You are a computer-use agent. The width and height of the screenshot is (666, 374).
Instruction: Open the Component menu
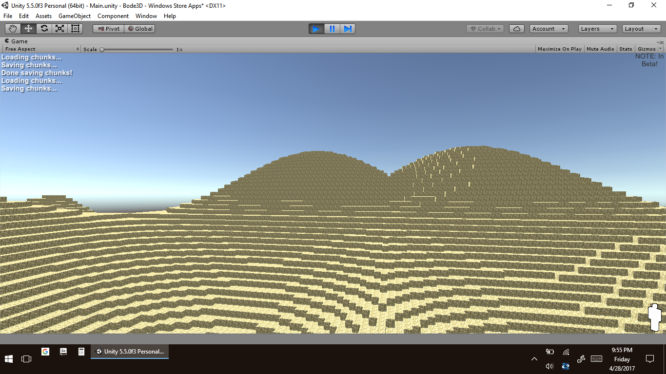[113, 16]
